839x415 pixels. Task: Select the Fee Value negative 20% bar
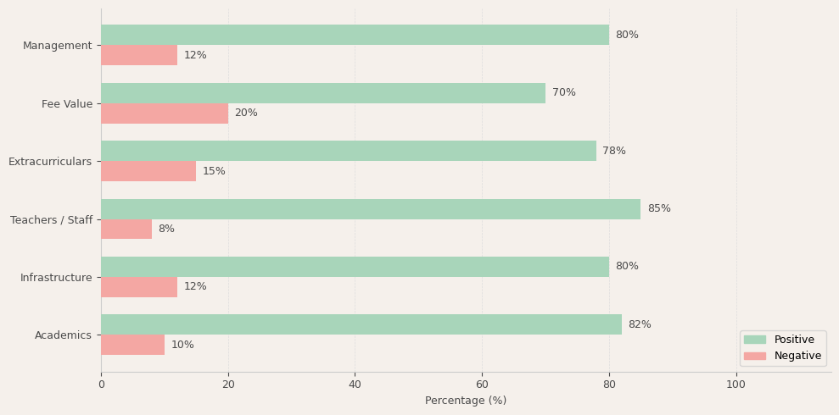pyautogui.click(x=165, y=113)
